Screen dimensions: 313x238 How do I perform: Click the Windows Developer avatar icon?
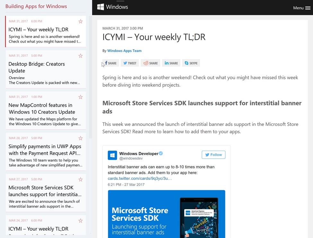[112, 155]
